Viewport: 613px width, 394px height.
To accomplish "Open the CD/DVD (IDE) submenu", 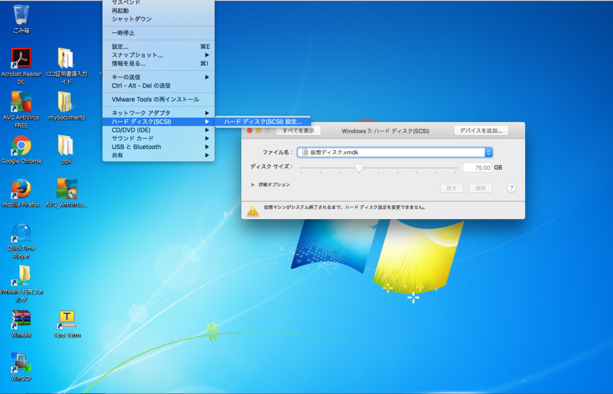I will click(158, 130).
